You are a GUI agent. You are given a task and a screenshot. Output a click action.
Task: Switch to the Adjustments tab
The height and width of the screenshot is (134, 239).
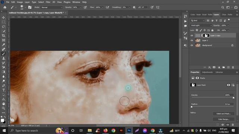pos(207,72)
